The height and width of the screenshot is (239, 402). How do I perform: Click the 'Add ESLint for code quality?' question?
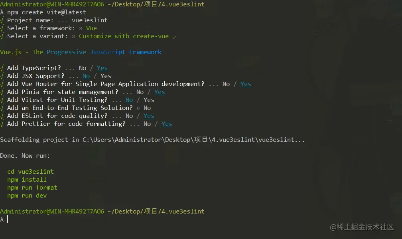tap(57, 116)
